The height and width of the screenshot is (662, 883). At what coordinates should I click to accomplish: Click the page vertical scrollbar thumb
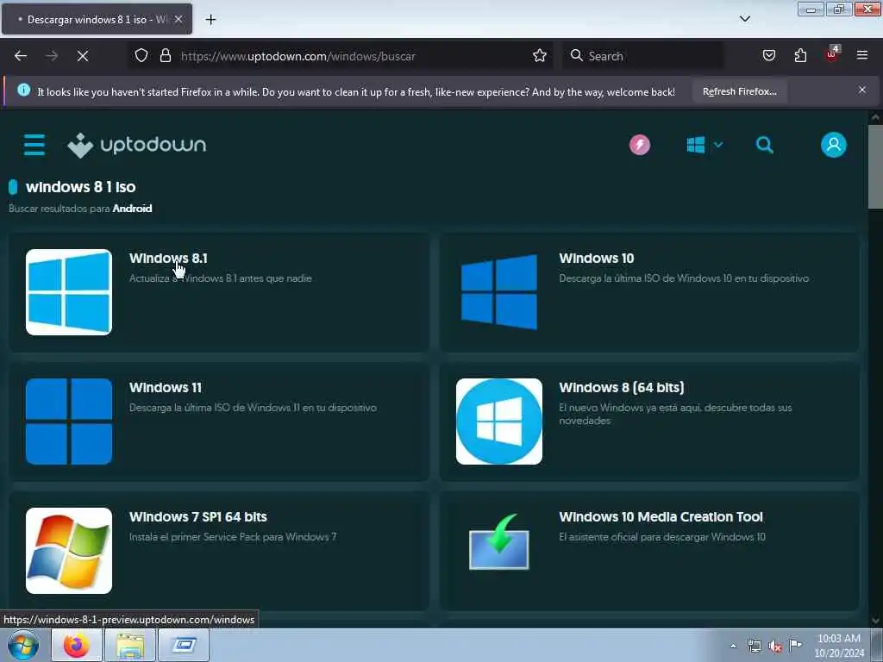click(x=874, y=166)
